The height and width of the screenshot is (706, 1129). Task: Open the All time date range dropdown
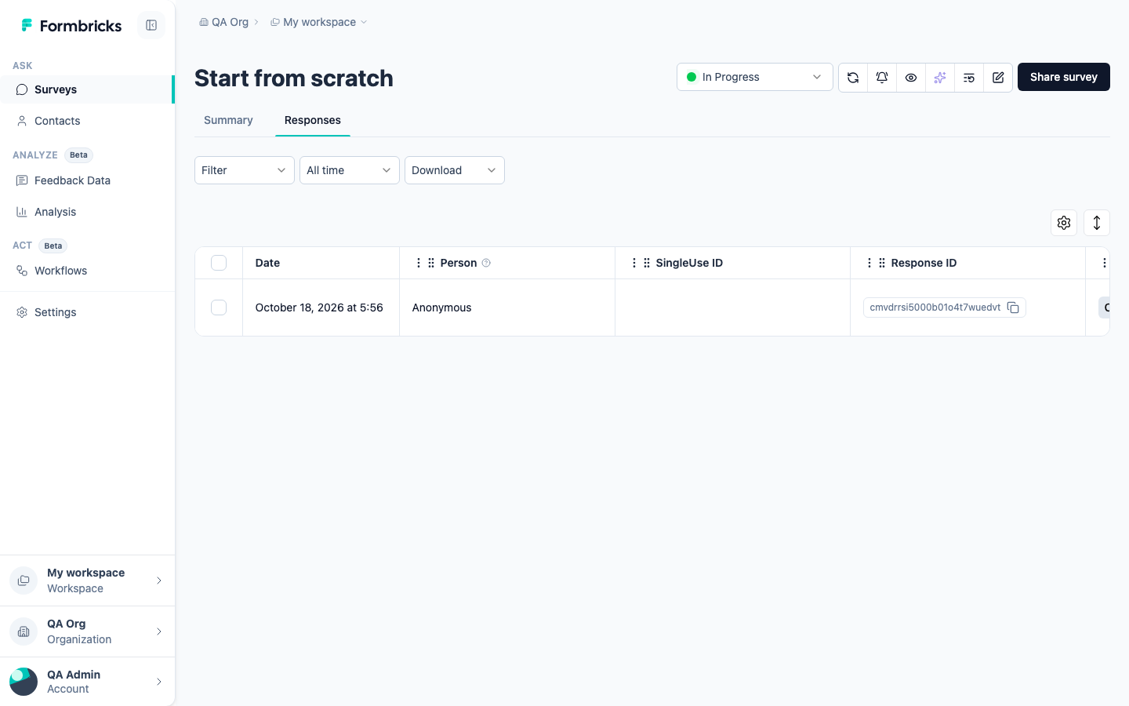350,170
